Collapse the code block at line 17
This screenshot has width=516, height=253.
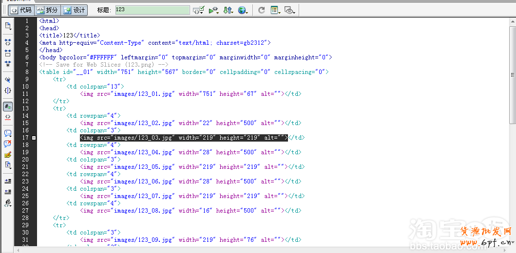[34, 138]
